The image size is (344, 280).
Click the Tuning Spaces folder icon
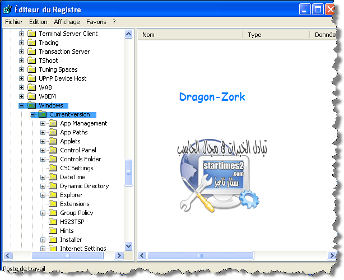32,69
